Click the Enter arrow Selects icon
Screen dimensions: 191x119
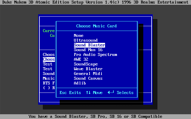tap(111, 93)
